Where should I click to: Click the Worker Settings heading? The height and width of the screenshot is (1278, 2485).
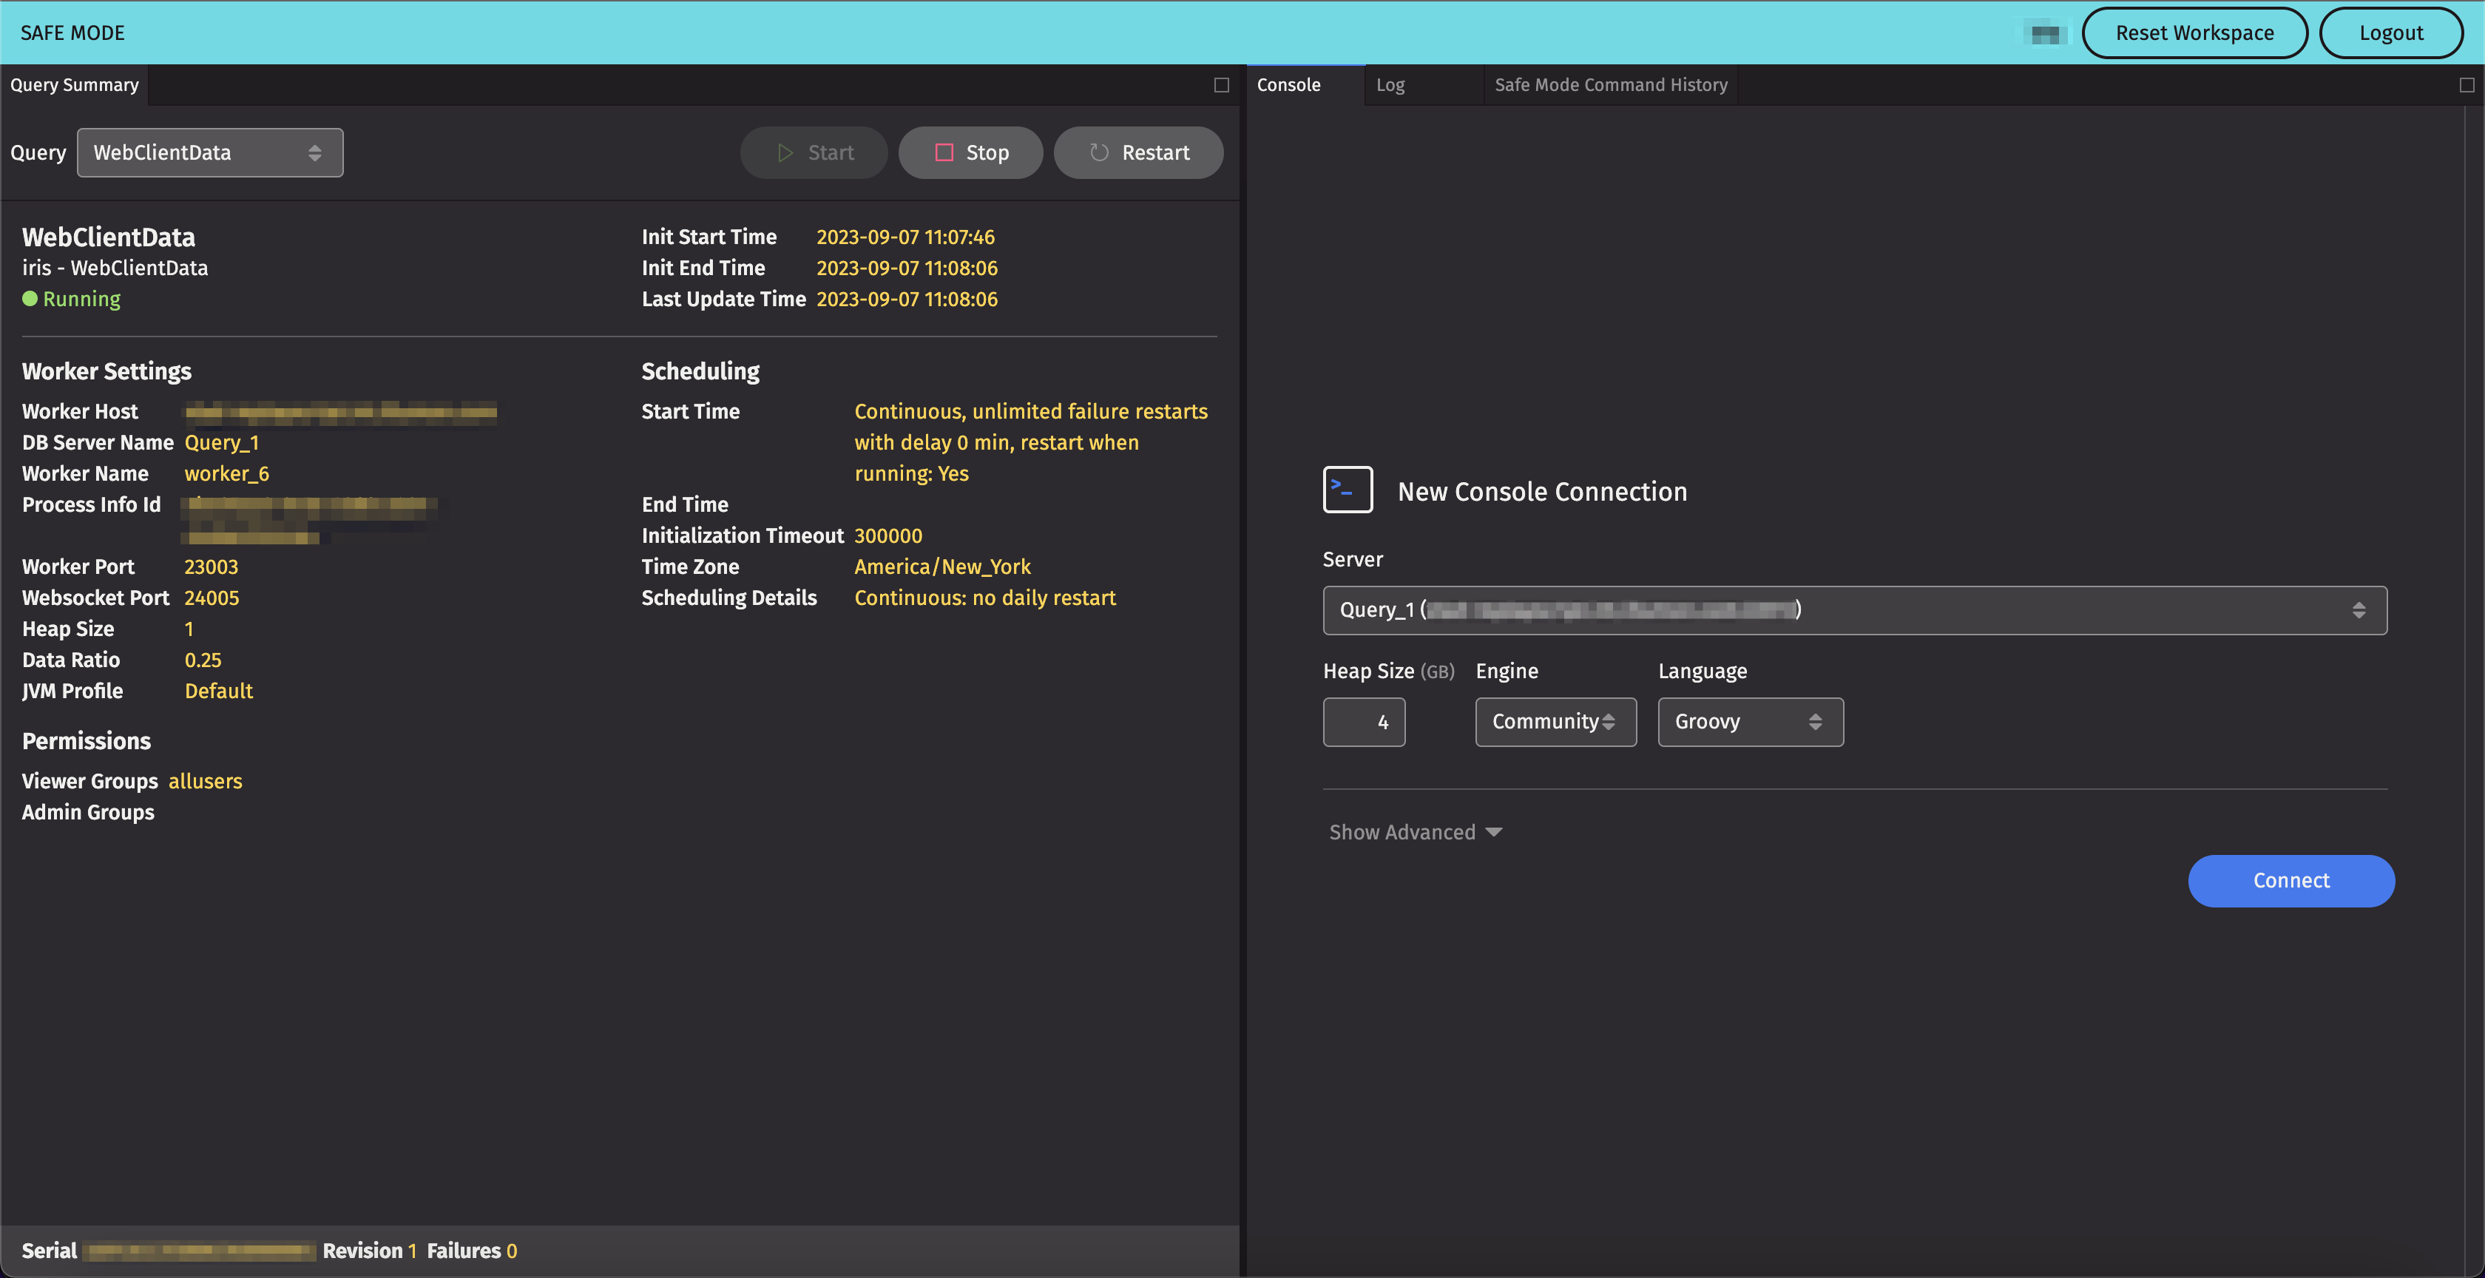click(x=107, y=371)
